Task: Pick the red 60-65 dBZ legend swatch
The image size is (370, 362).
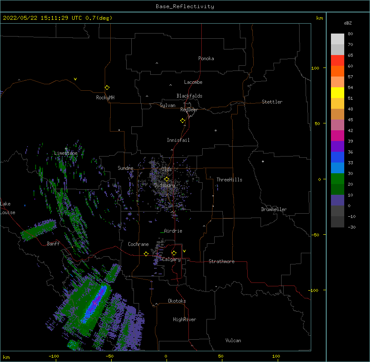Action: click(337, 60)
